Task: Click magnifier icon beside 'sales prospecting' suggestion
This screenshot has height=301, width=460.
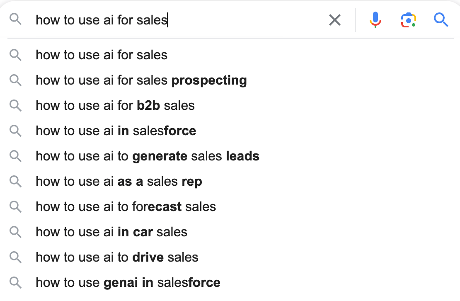Action: 15,80
